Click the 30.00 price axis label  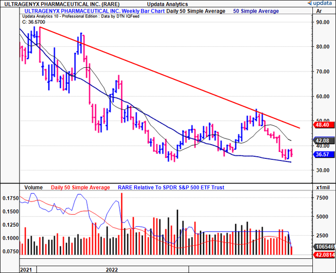point(323,170)
